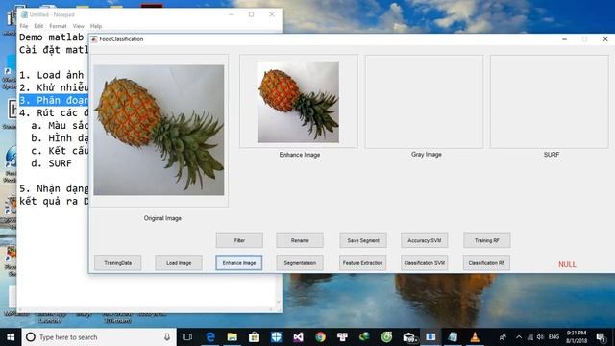Click the taskbar clock showing 9:31 PM
This screenshot has width=615, height=346.
(577, 337)
